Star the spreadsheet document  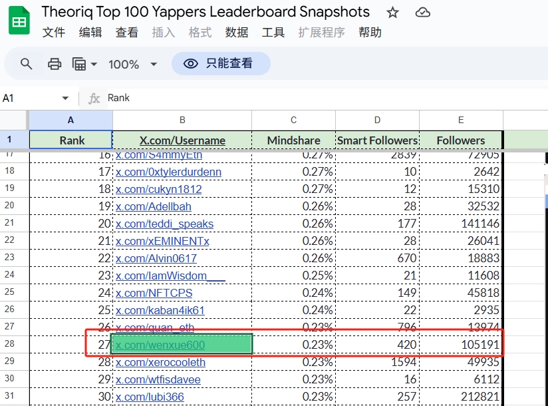(392, 13)
